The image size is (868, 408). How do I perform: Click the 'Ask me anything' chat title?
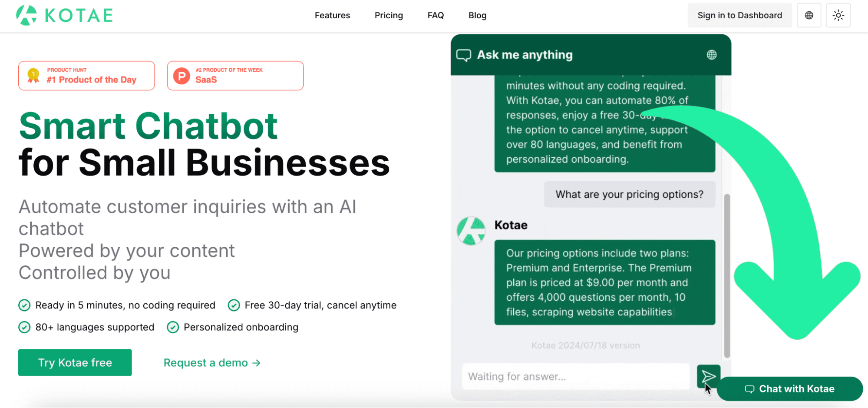(x=525, y=55)
